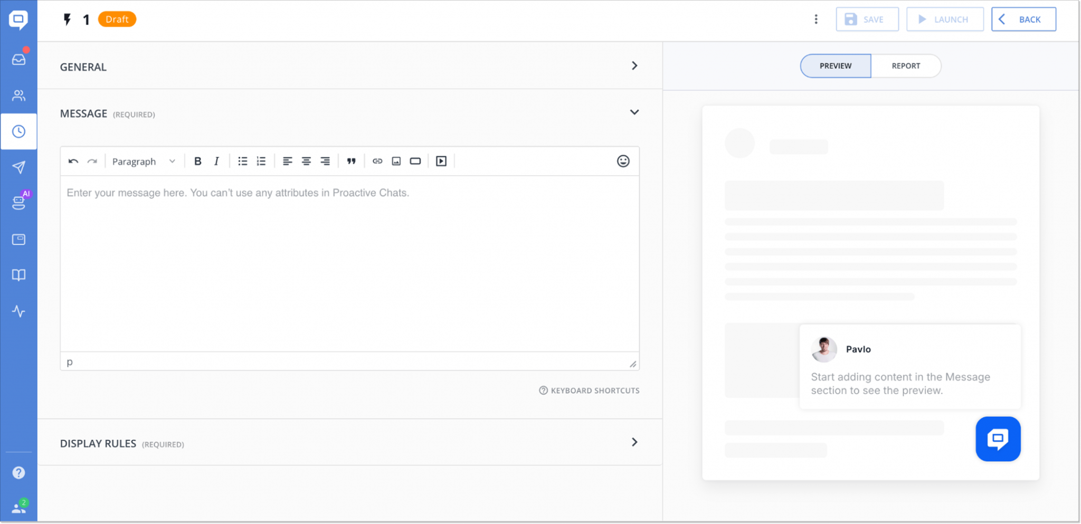Insert a video into the message

pyautogui.click(x=441, y=161)
